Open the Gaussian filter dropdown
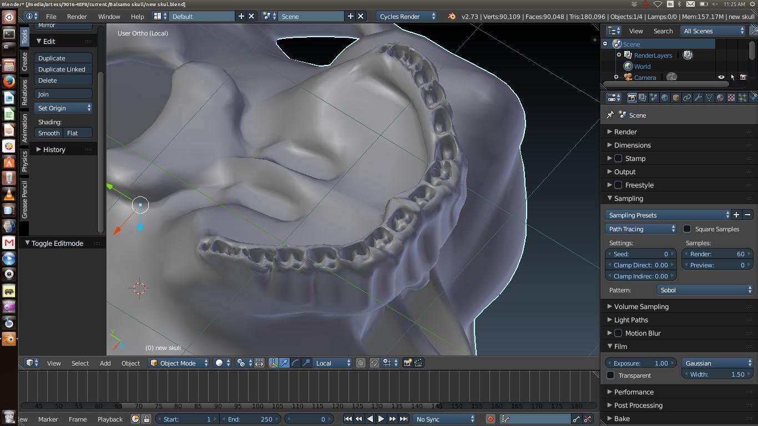The image size is (758, 426). click(717, 363)
